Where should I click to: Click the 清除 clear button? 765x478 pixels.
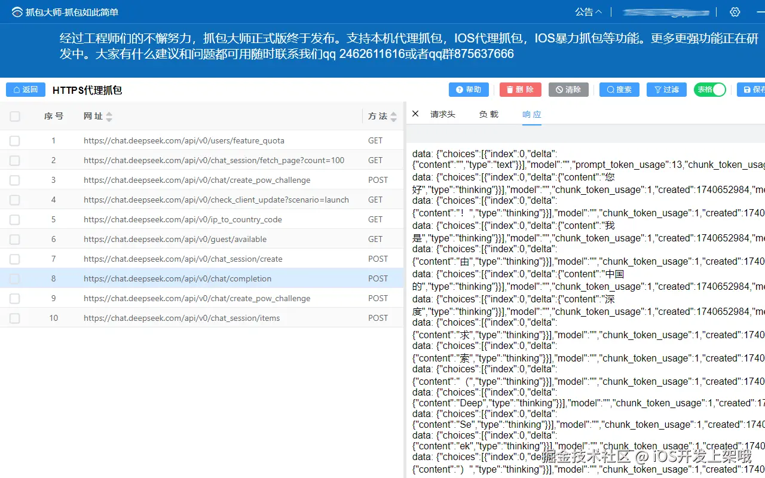(x=568, y=90)
